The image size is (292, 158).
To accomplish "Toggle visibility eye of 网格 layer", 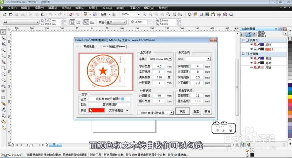I will [x=251, y=67].
